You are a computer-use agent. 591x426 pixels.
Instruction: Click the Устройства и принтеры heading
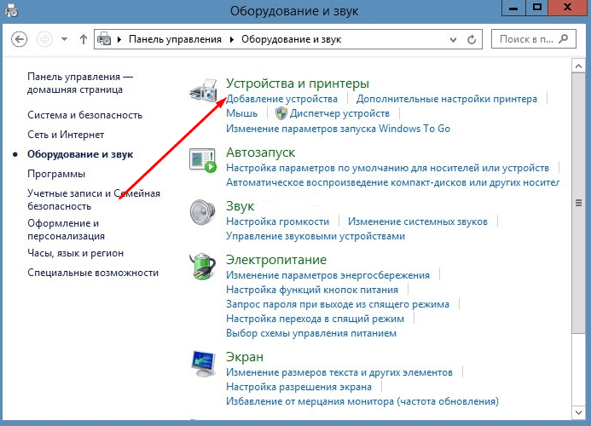pyautogui.click(x=297, y=83)
